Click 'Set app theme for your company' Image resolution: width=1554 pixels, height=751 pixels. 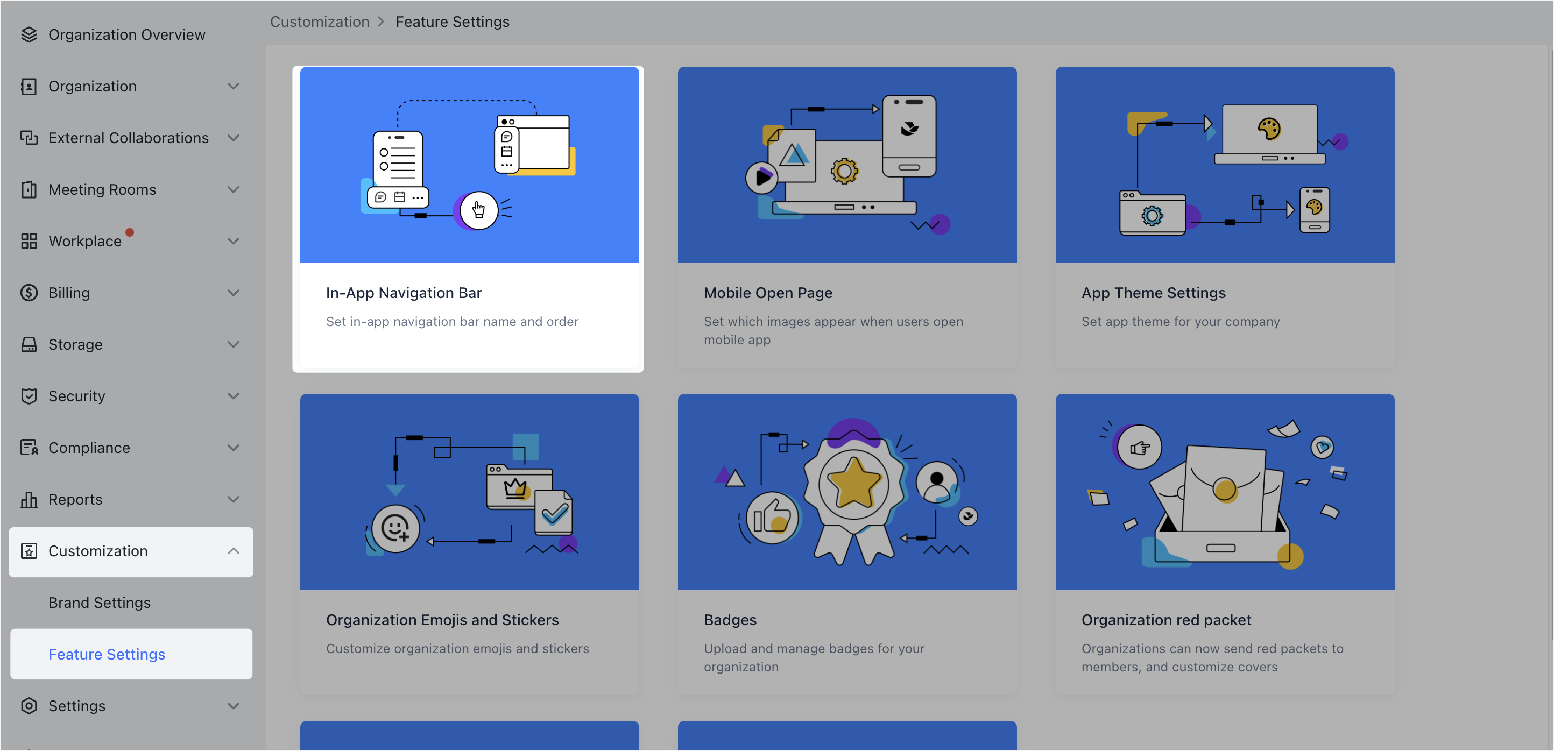[x=1181, y=322]
